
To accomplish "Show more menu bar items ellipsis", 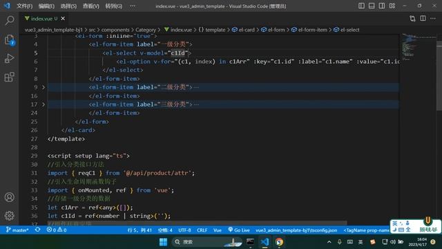I will pos(133,6).
